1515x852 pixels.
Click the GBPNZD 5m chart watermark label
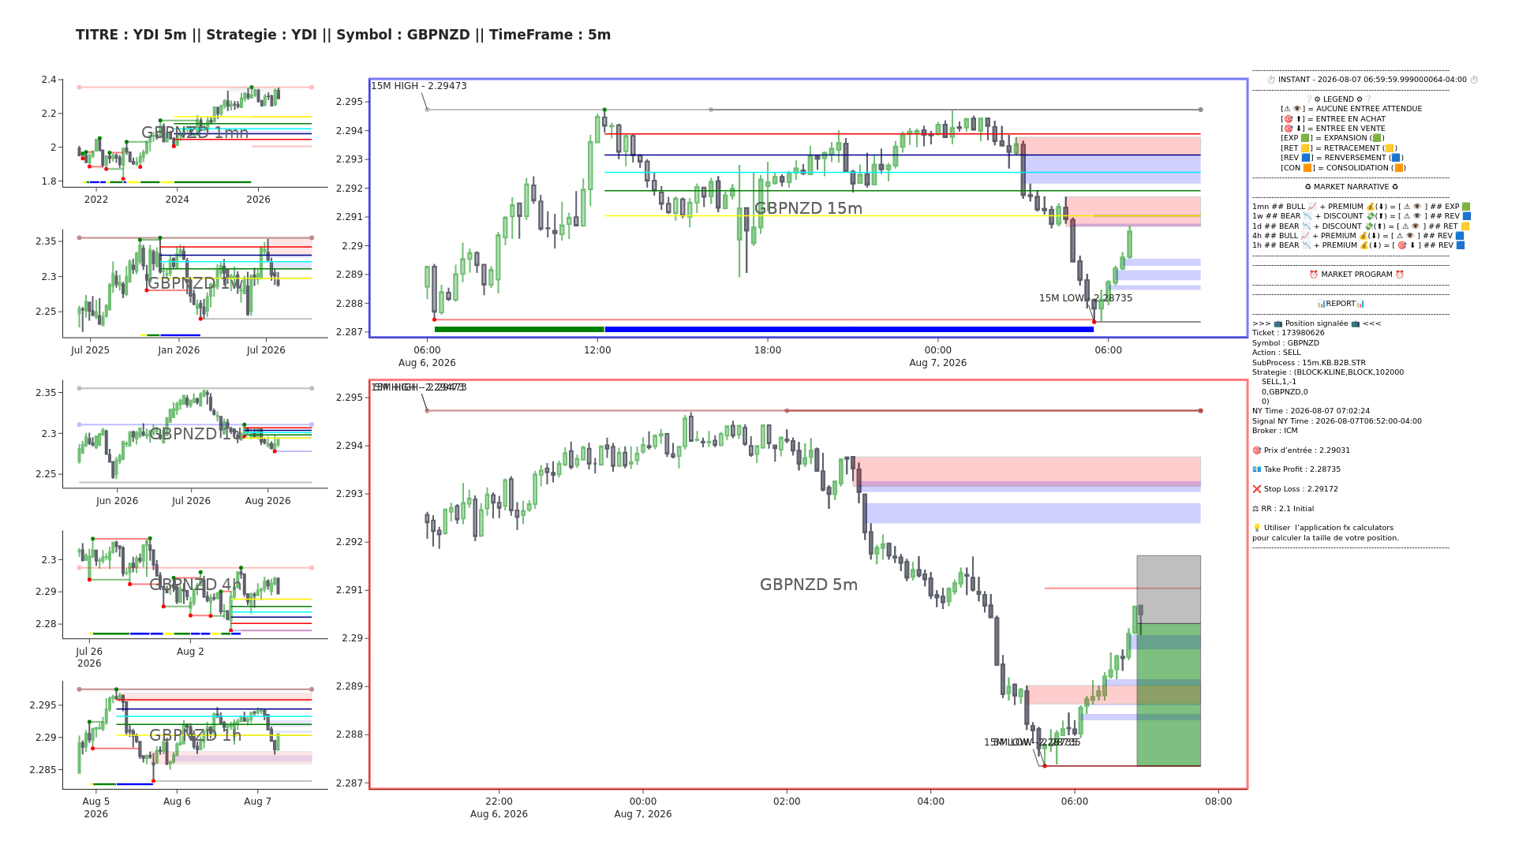point(808,585)
